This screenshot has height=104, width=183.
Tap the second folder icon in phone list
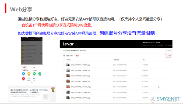click(23, 49)
